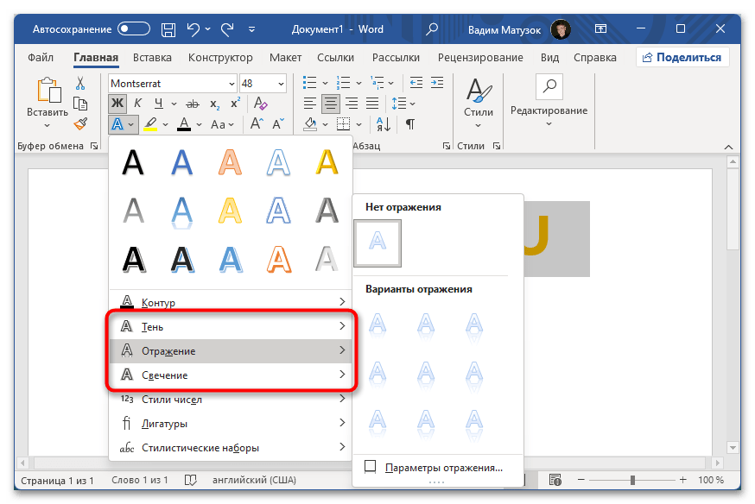Click the Cut scissors icon
The width and height of the screenshot is (755, 504).
(80, 84)
